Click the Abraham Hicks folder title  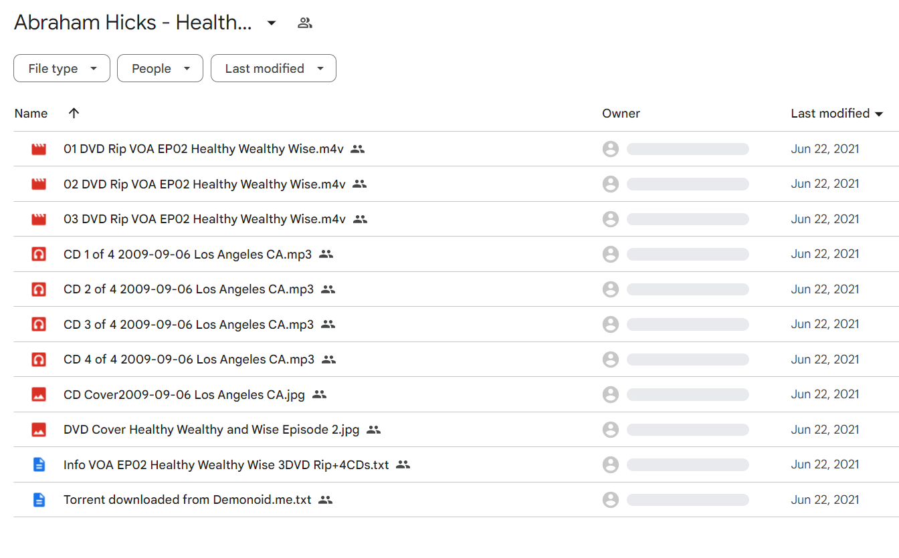[133, 23]
